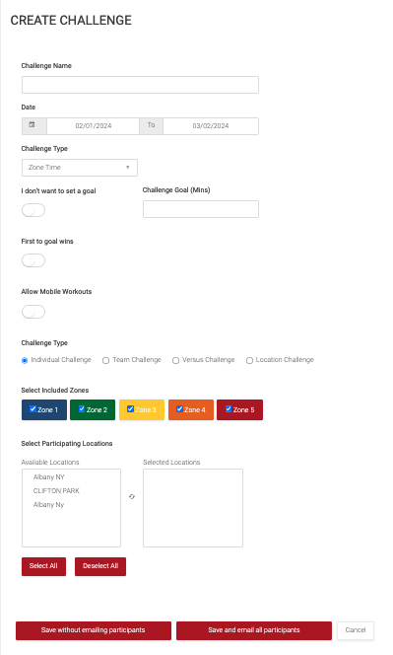This screenshot has height=655, width=393.
Task: Uncheck the yellow Zone 3 checkbox
Action: (130, 409)
